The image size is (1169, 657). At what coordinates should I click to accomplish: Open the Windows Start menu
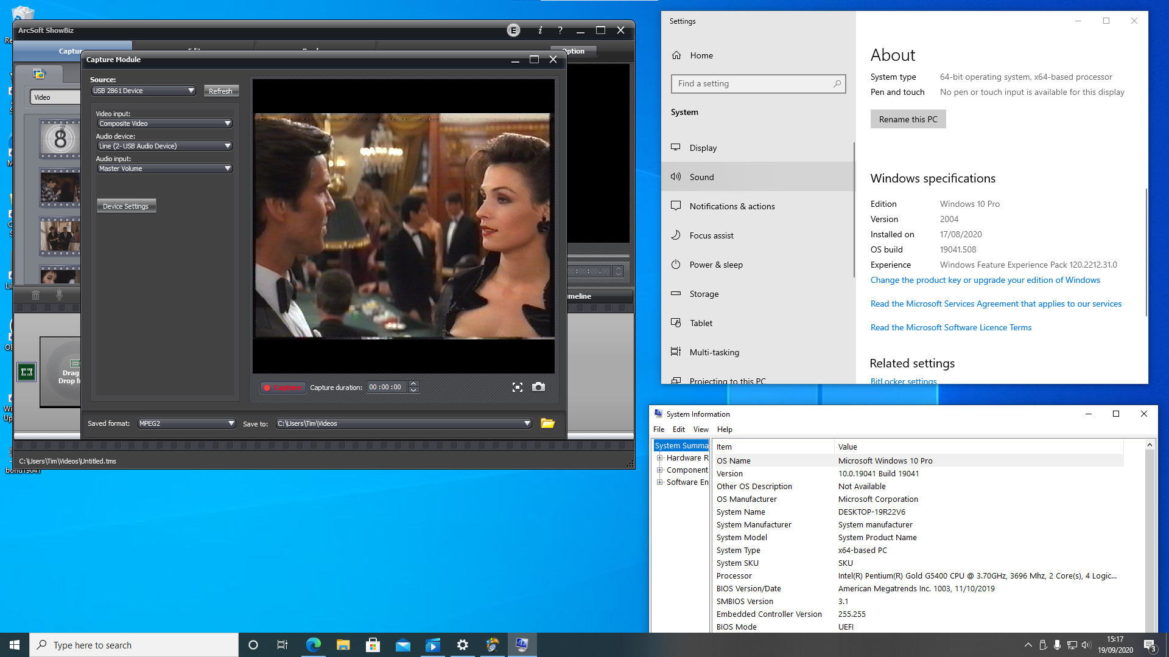pos(15,645)
